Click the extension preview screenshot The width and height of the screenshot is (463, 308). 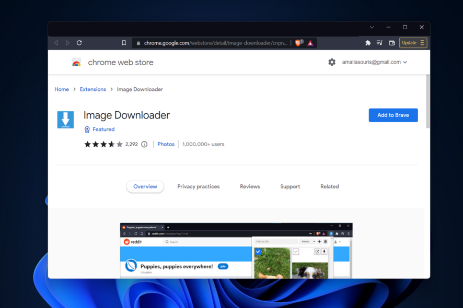tap(236, 251)
